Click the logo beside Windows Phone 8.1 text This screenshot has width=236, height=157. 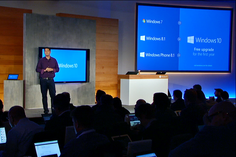click(142, 55)
